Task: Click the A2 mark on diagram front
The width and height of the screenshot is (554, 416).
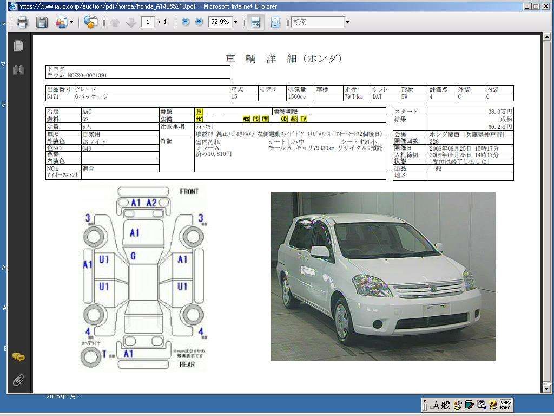Action: pos(151,203)
